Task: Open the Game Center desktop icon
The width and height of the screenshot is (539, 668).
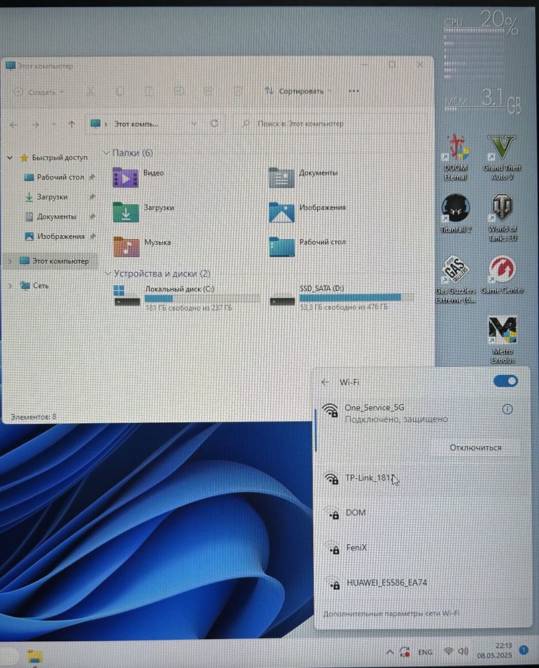Action: coord(502,275)
